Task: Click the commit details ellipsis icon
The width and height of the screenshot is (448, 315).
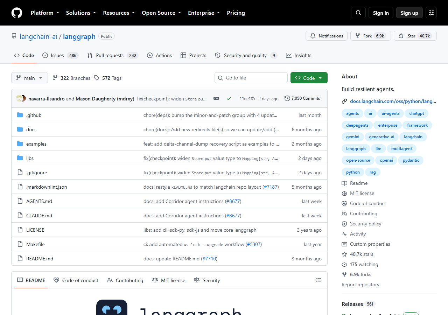Action: 216,98
